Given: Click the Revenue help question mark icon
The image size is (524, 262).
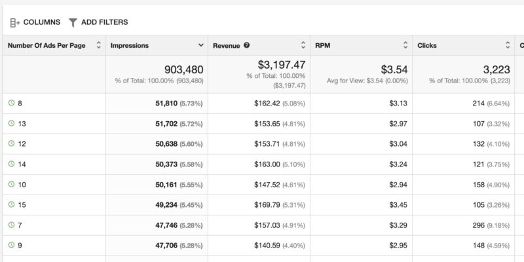Looking at the screenshot, I should pos(247,45).
